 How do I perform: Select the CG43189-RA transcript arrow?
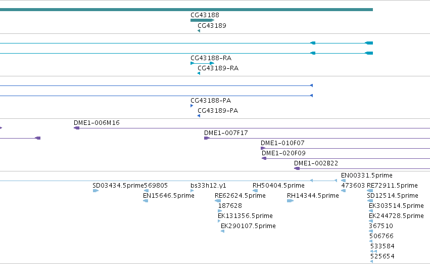coord(199,73)
